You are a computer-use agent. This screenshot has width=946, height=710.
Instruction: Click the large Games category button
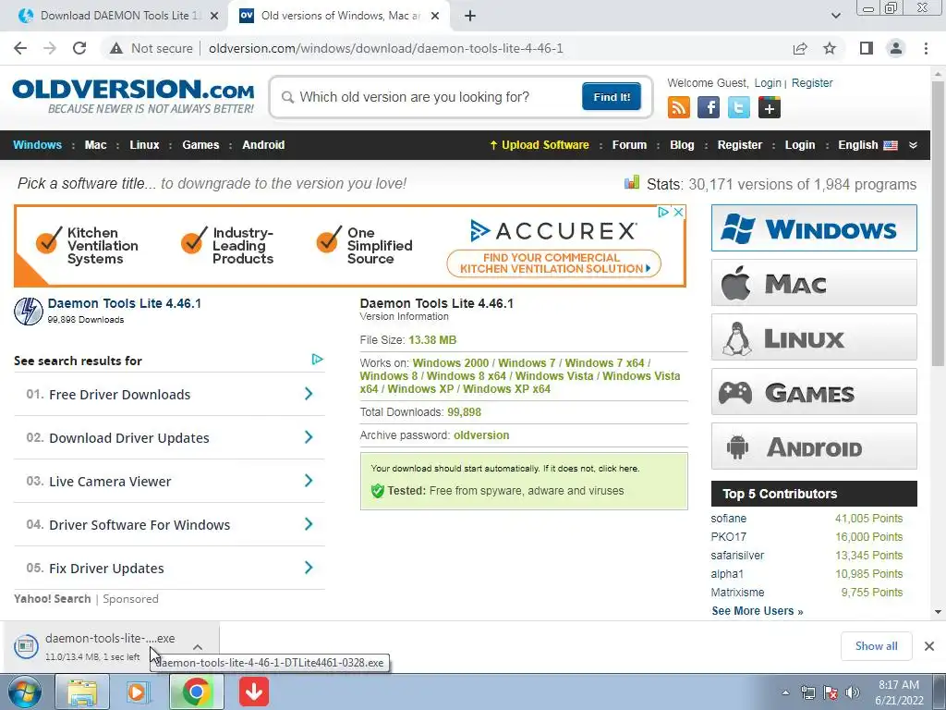tap(814, 392)
